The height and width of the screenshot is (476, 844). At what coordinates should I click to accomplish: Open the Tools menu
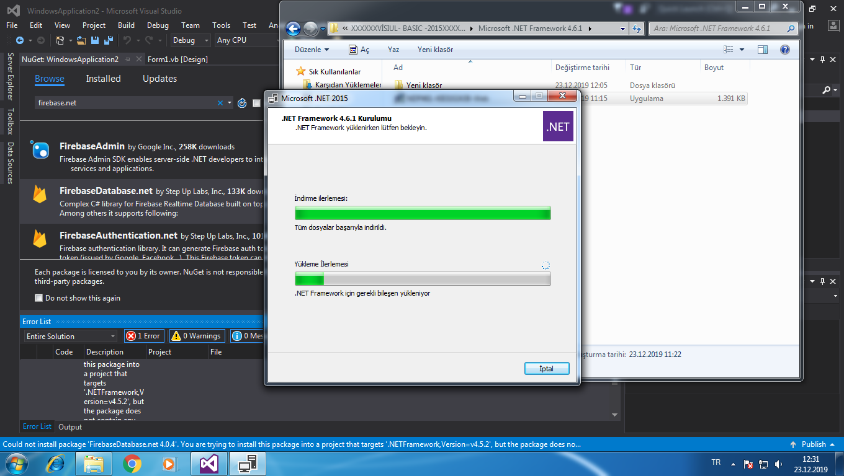221,25
